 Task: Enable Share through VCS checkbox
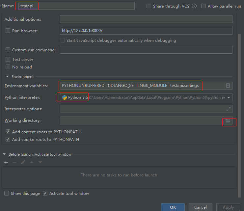coord(149,6)
